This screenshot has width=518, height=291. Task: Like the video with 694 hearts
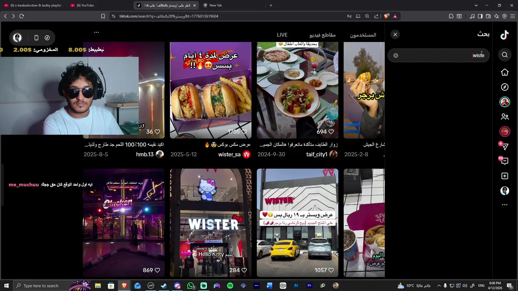331,132
